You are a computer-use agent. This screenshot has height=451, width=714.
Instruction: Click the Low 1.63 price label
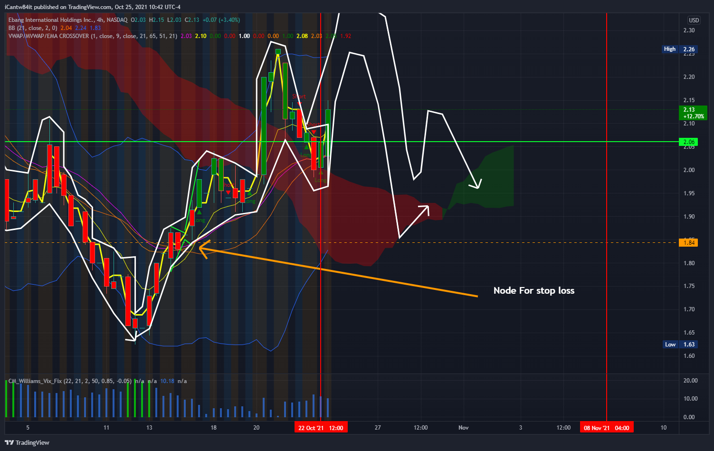[x=680, y=345]
